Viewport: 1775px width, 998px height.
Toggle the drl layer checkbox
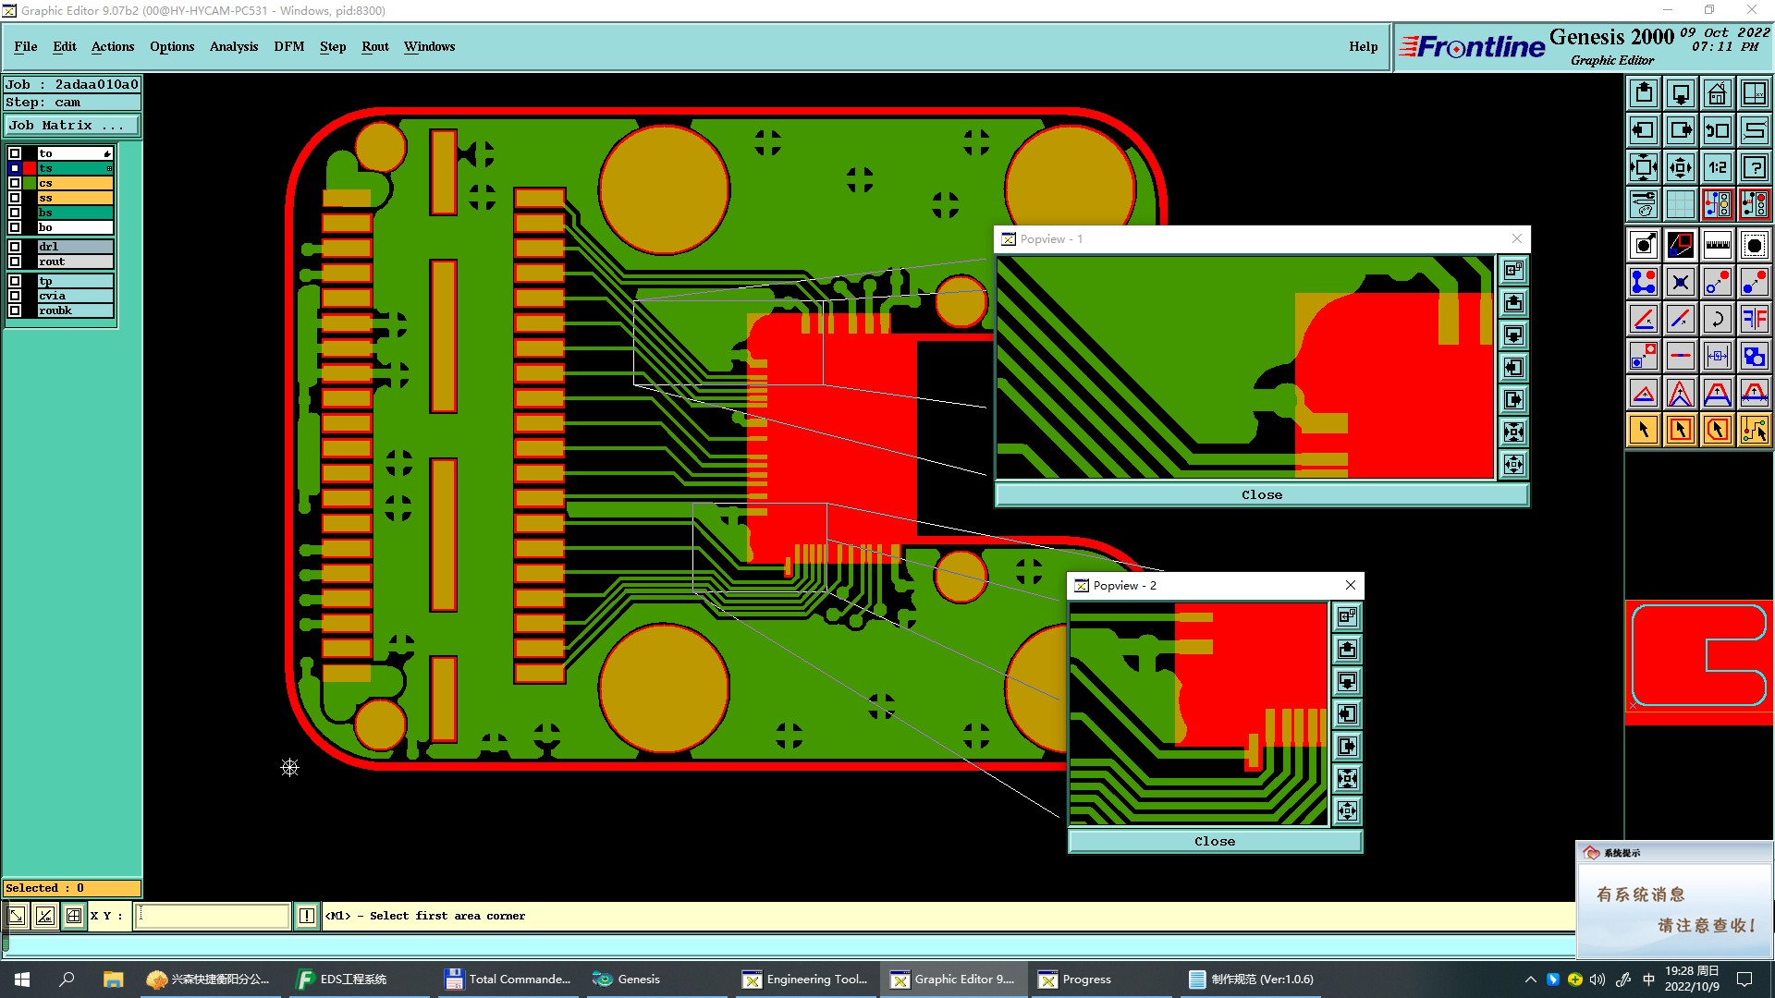click(x=15, y=247)
